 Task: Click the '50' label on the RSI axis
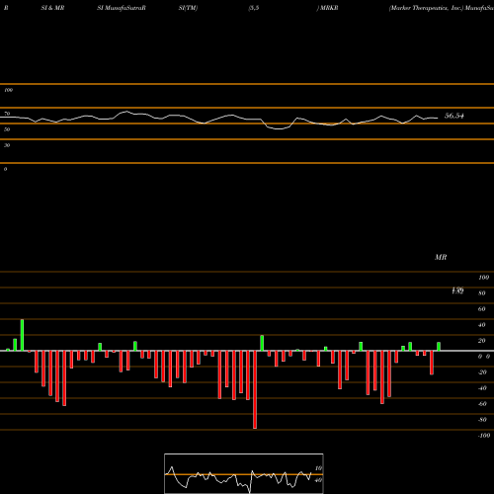click(x=7, y=129)
